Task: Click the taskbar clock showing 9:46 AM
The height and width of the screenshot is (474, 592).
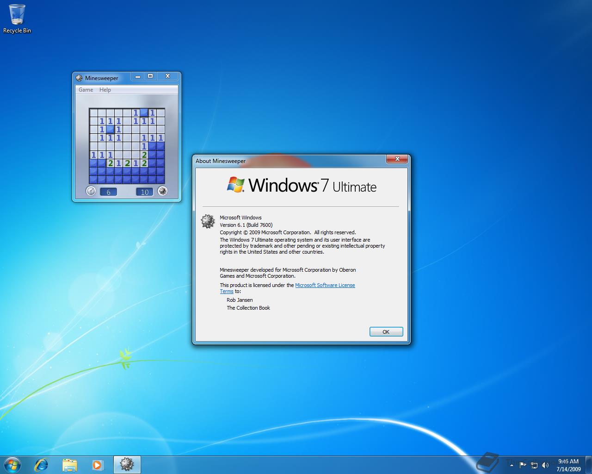Action: (x=568, y=465)
